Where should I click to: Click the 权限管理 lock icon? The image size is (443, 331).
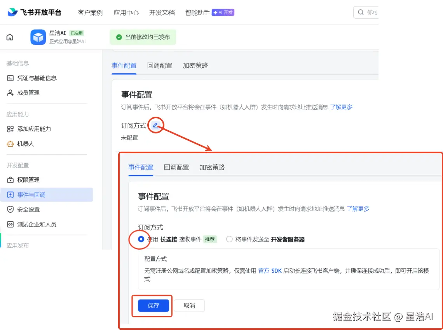pyautogui.click(x=10, y=180)
